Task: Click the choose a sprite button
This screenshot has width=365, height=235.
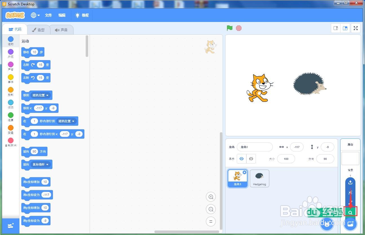Action: [x=327, y=224]
